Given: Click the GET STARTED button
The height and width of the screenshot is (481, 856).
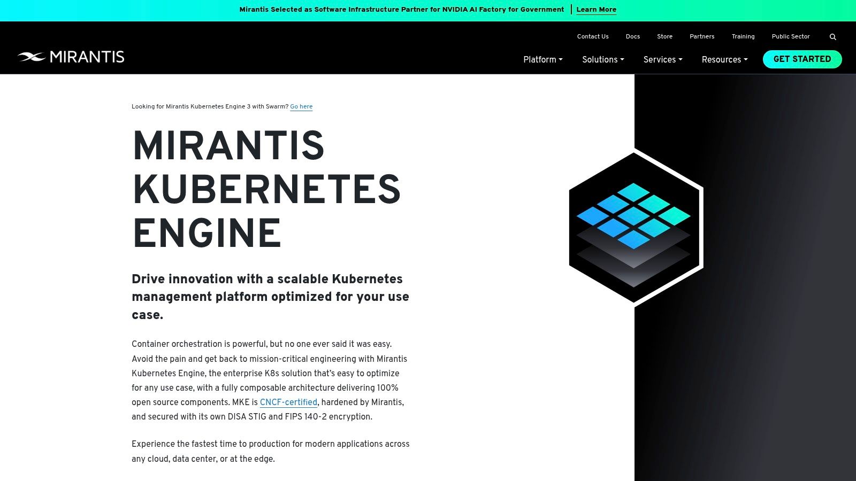Looking at the screenshot, I should click(802, 59).
